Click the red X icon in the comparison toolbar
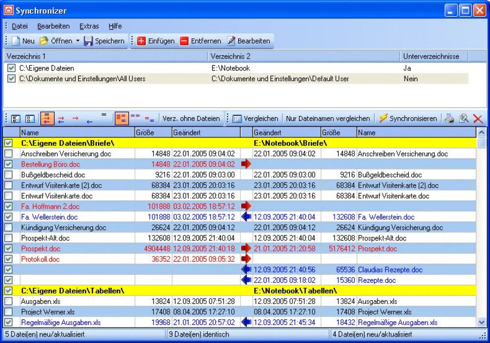Viewport: 490px width, 343px height. tap(478, 118)
